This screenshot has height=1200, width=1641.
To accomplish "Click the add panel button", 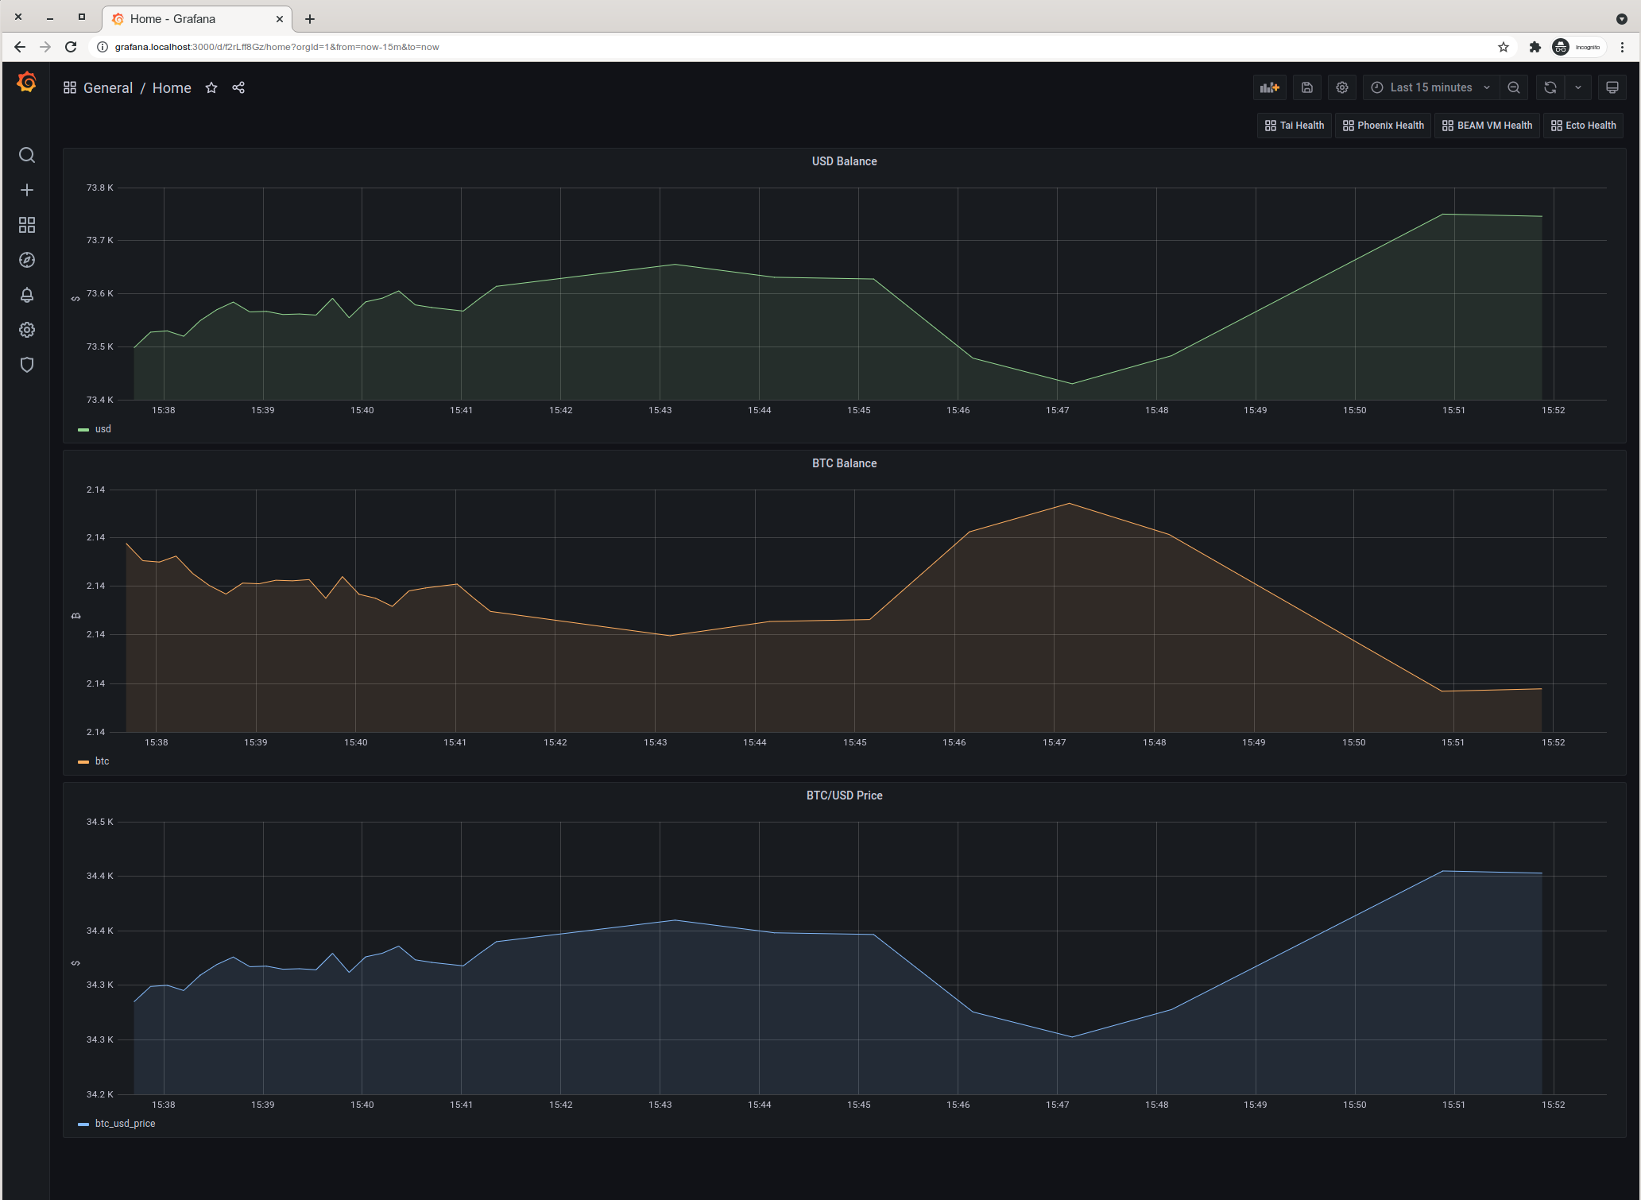I will [x=1270, y=88].
